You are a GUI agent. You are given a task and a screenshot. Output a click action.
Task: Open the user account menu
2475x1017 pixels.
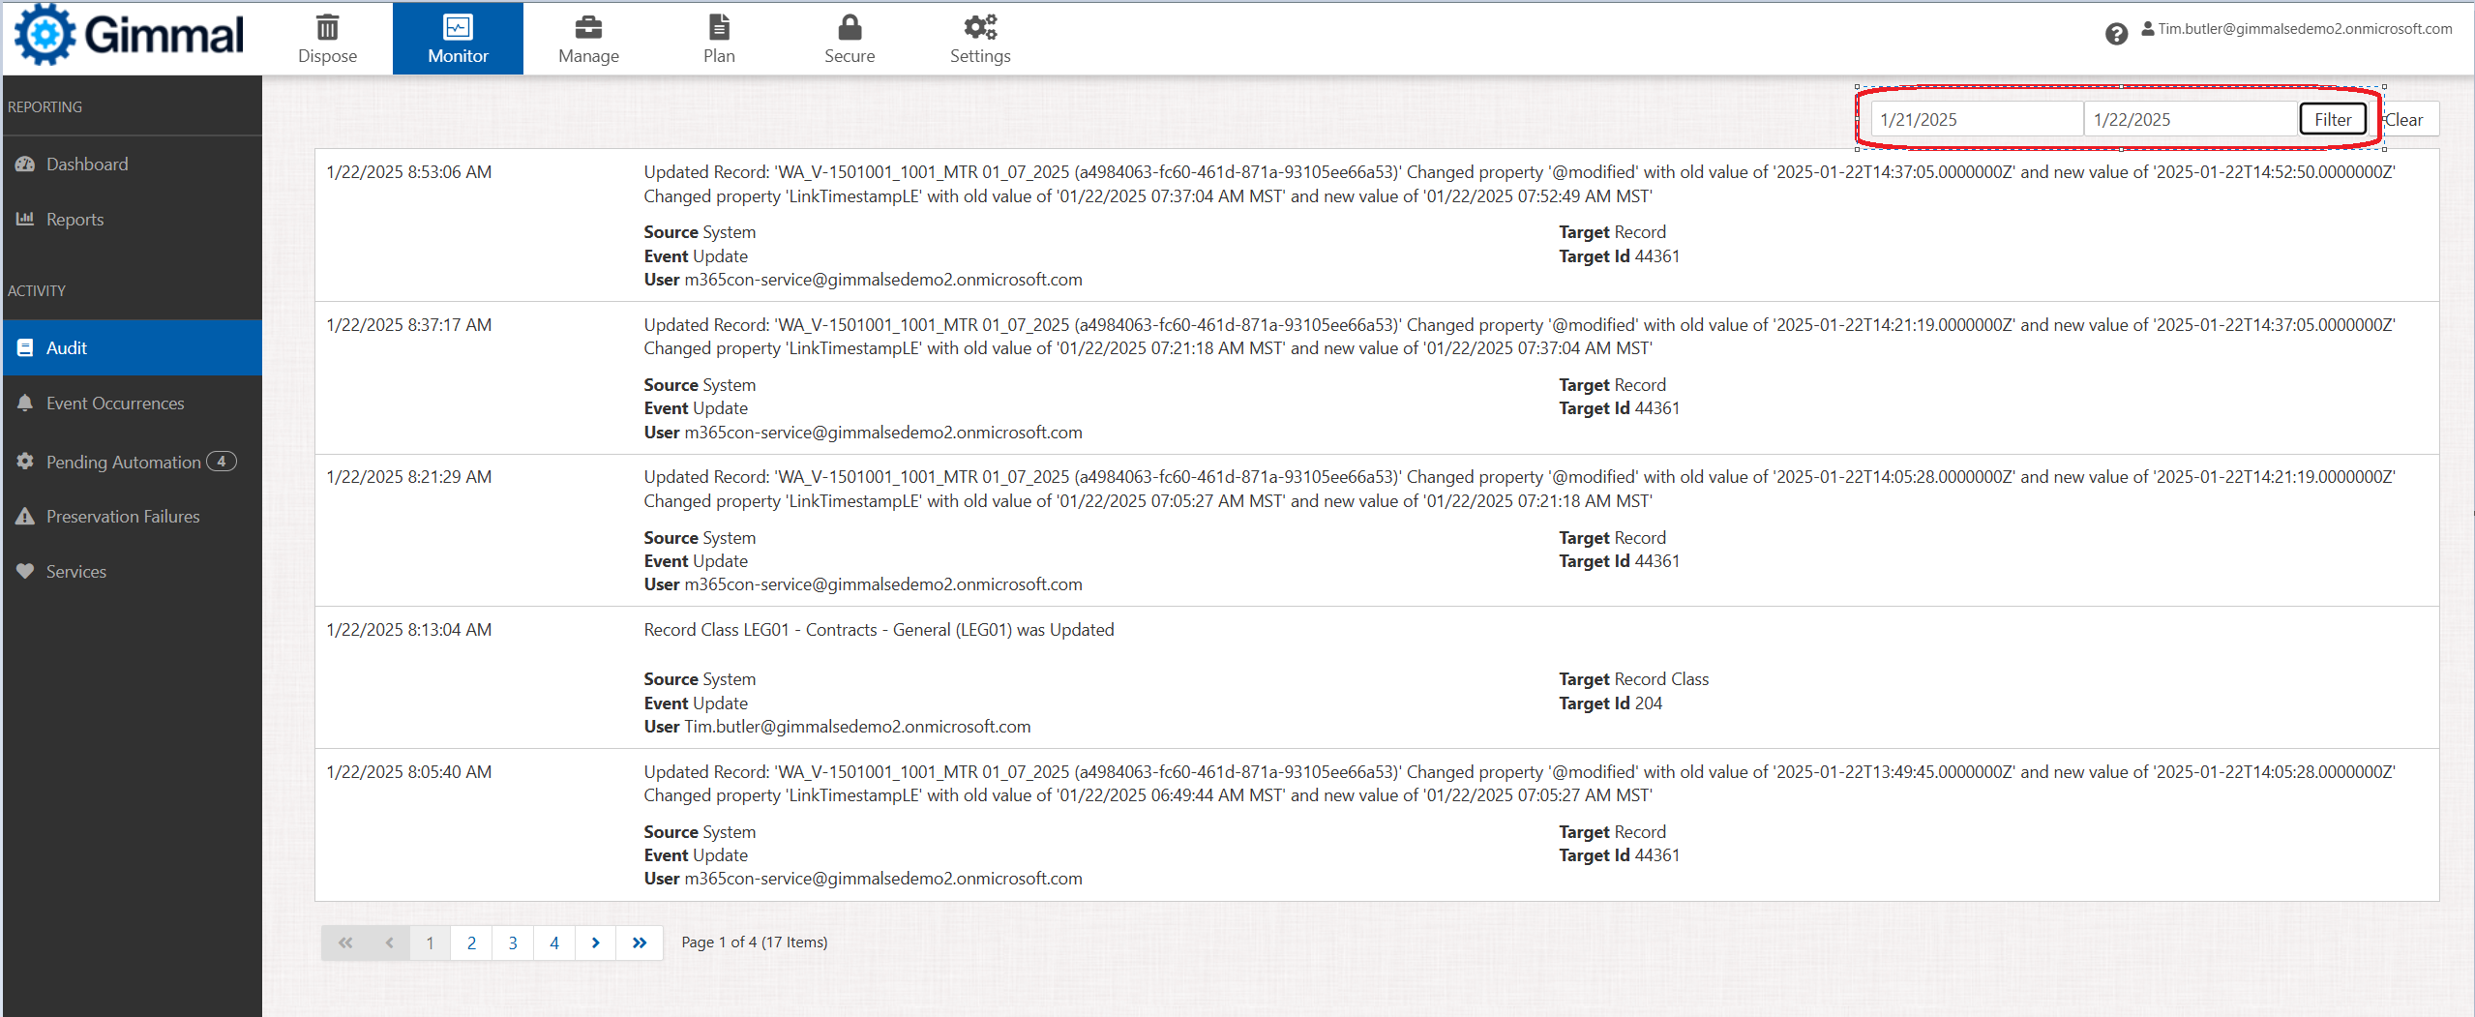2297,29
